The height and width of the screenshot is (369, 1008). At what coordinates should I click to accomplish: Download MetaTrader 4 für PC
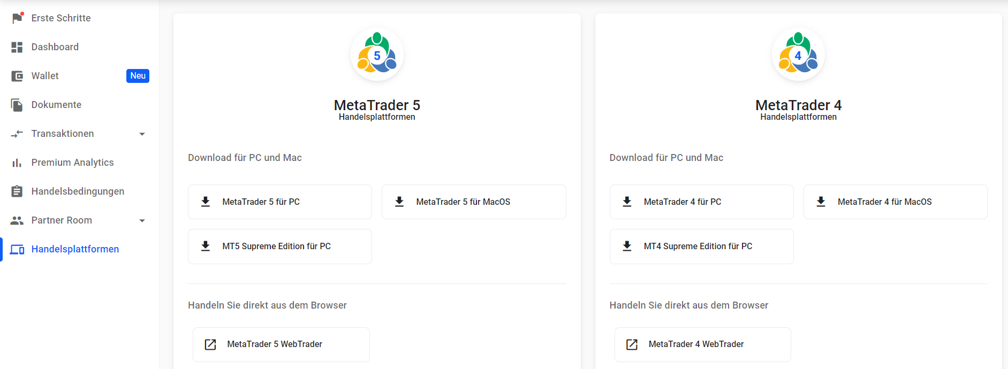pos(701,202)
